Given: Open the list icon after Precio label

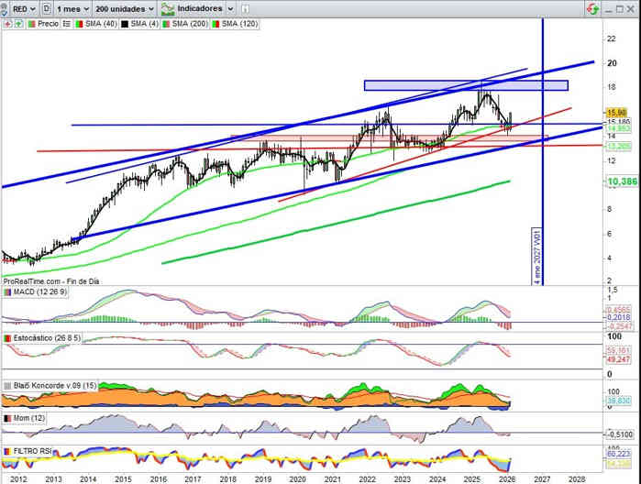Looking at the screenshot, I should click(64, 23).
